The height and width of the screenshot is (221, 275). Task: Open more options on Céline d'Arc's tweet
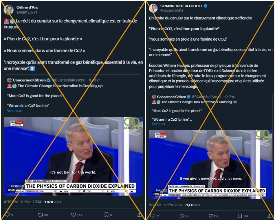coord(141,7)
